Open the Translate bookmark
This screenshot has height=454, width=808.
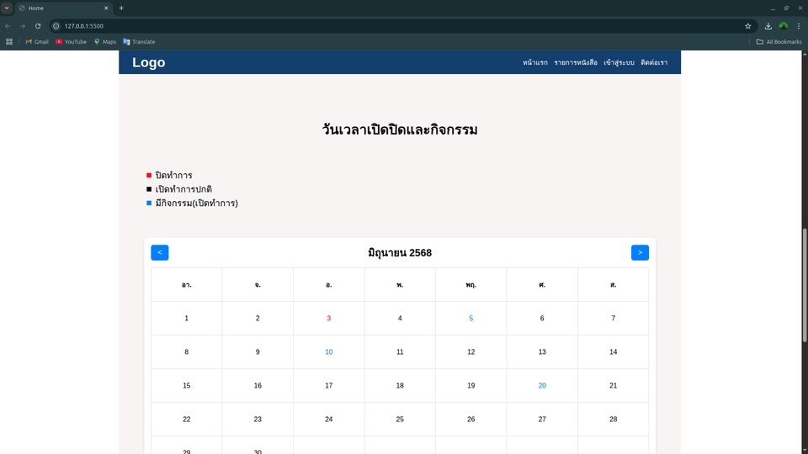(x=139, y=42)
